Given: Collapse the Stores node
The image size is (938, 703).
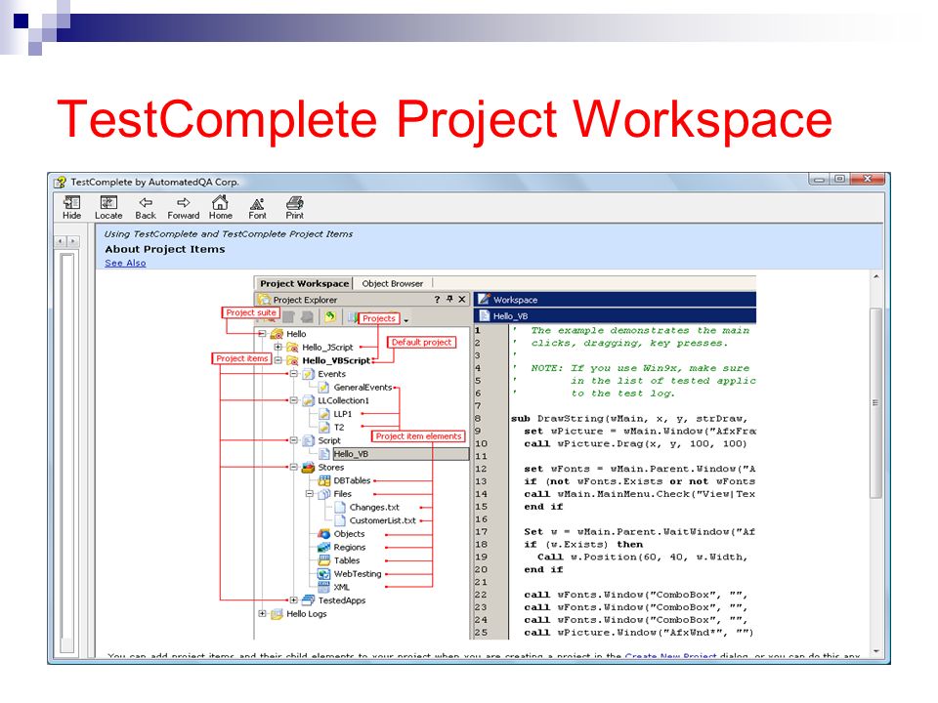Looking at the screenshot, I should tap(294, 467).
